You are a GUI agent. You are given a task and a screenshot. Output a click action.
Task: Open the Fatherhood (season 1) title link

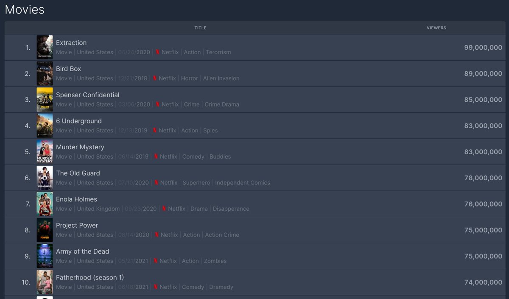[90, 277]
